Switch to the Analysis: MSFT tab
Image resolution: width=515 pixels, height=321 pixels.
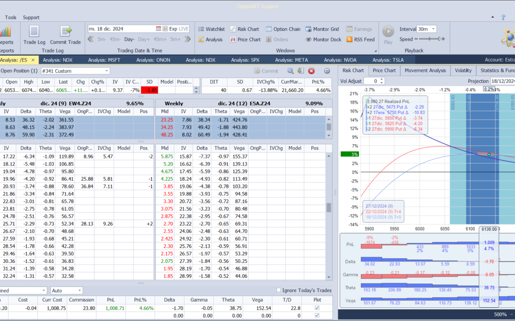coord(104,60)
